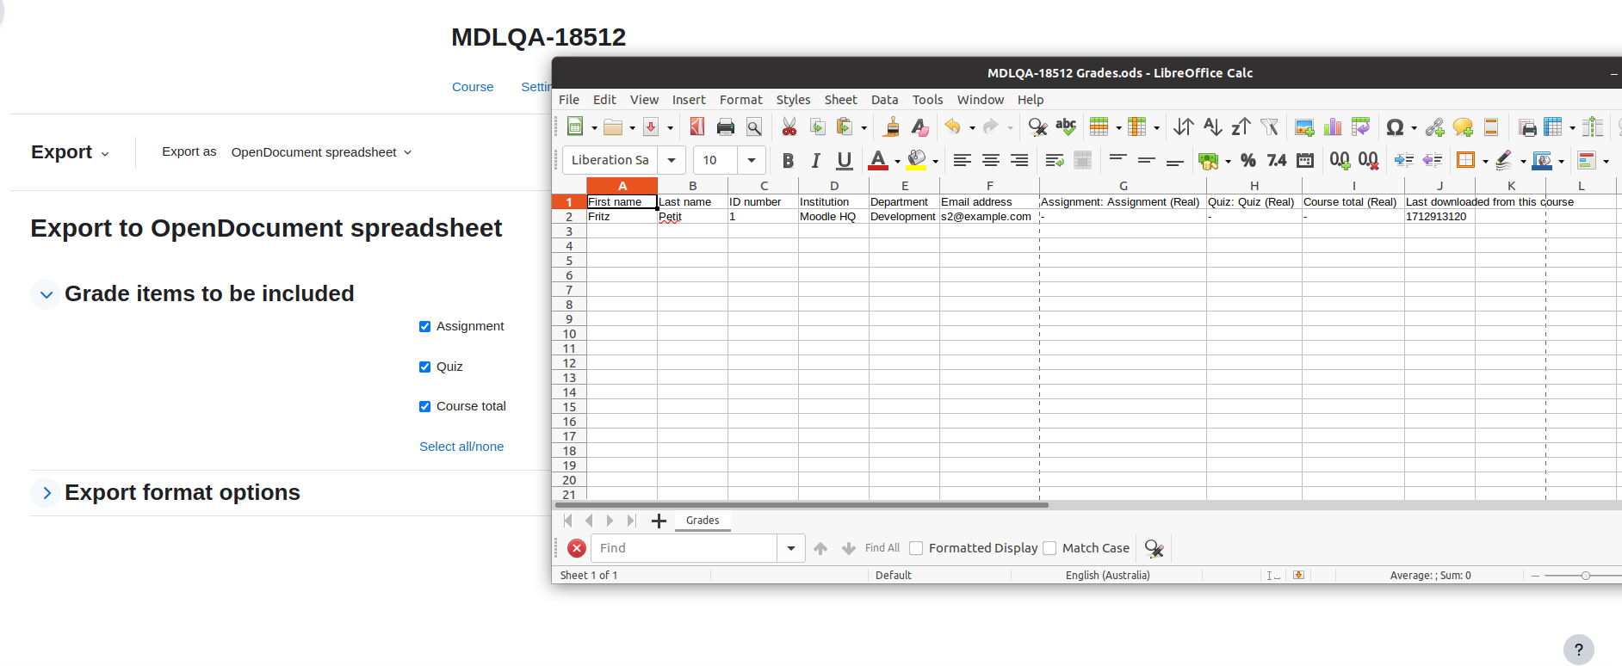Viewport: 1622px width, 666px height.
Task: Open the Format menu in Calc
Action: click(741, 100)
